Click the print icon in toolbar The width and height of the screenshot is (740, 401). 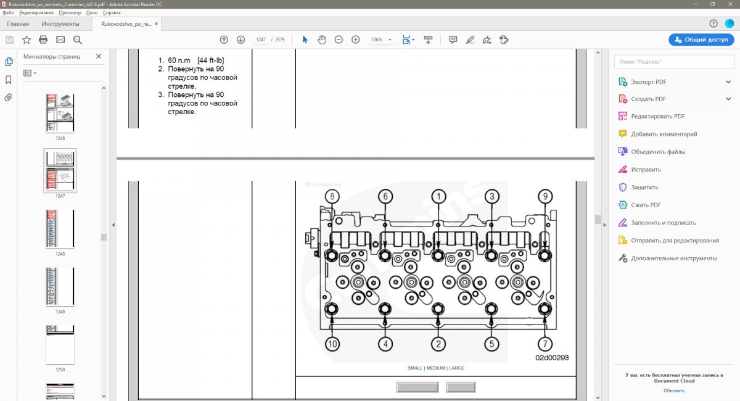43,39
